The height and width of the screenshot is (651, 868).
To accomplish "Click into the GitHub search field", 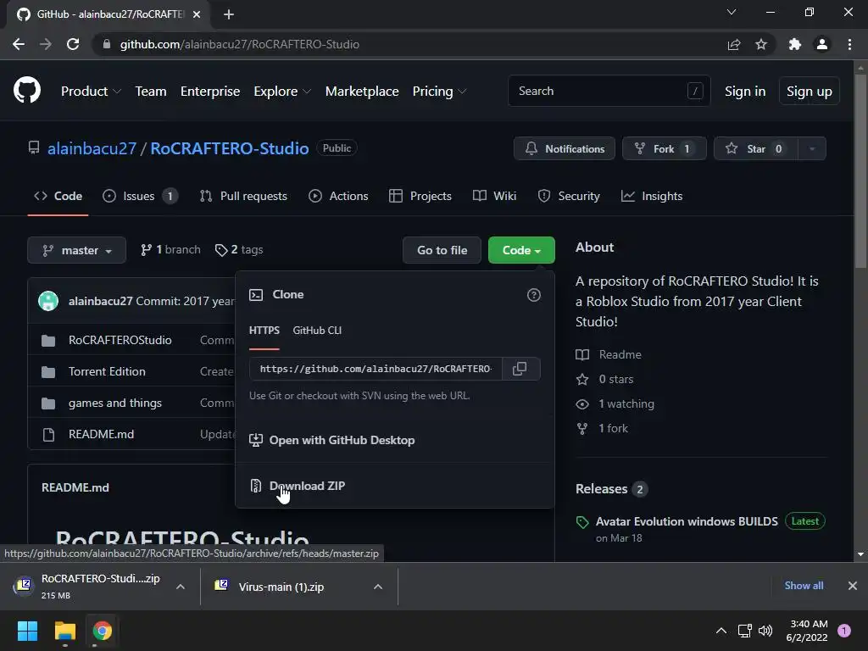I will pos(609,91).
